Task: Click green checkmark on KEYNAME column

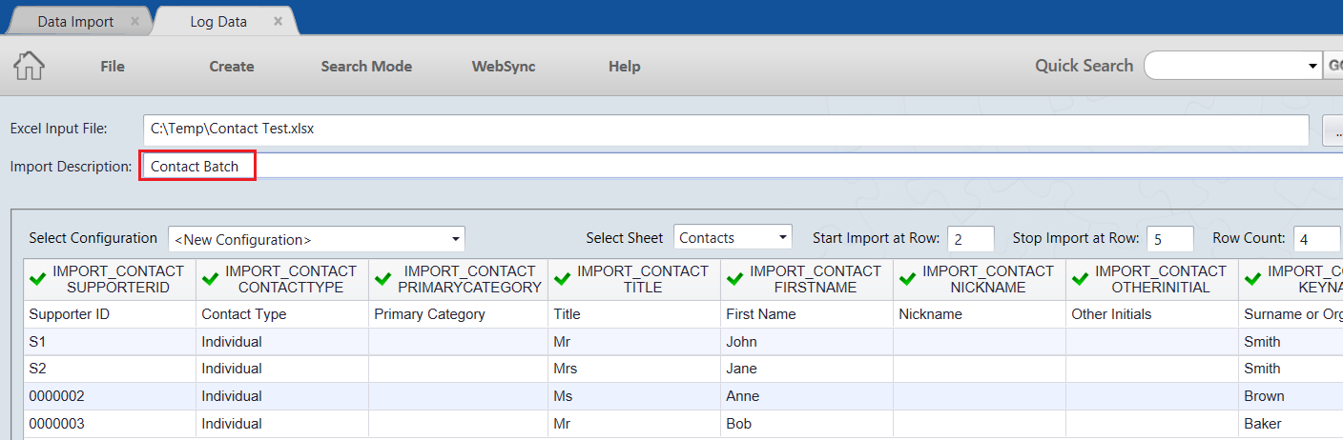Action: point(1253,279)
